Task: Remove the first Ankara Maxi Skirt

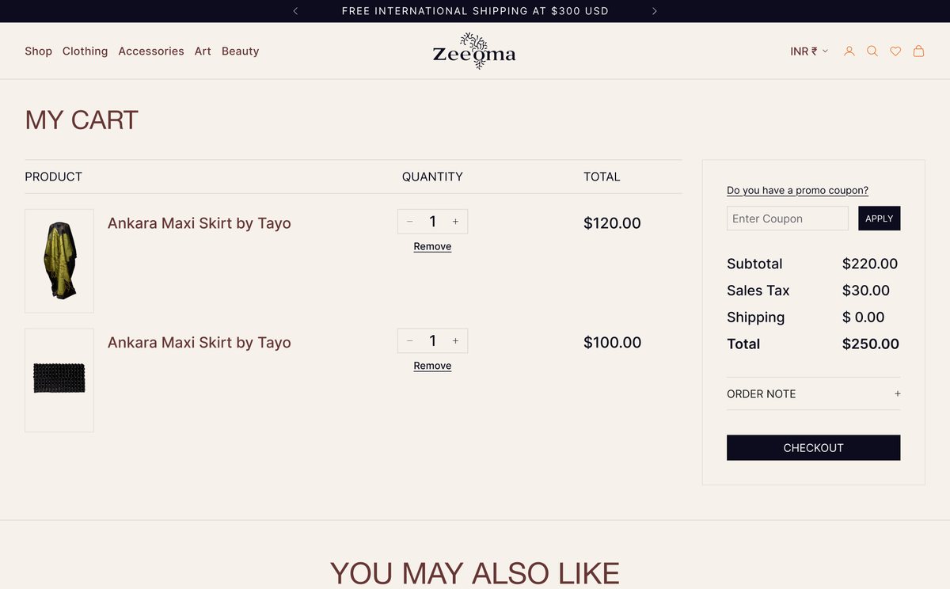Action: click(x=432, y=246)
